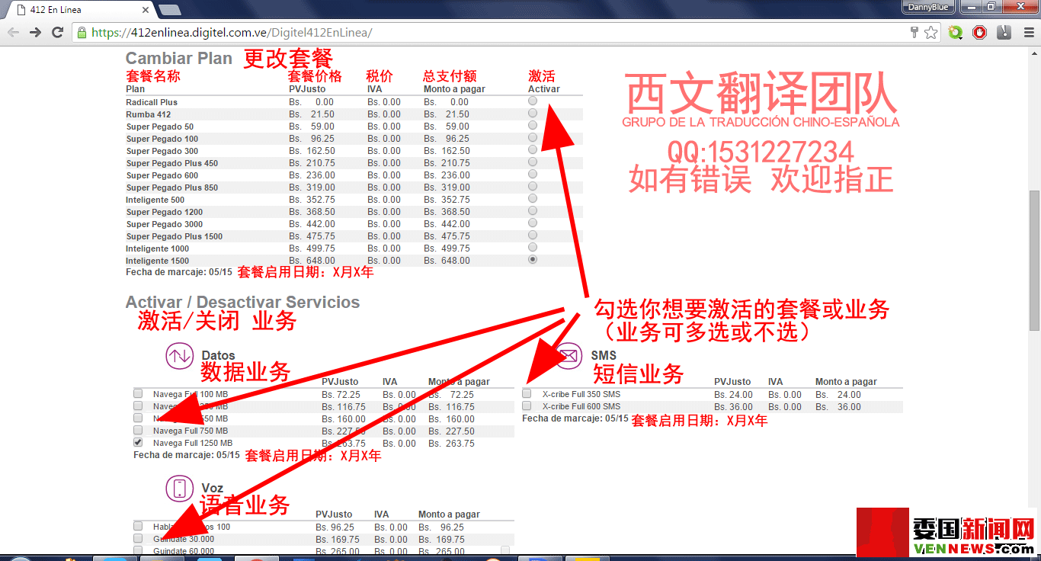Open the DannyBlue profile button
Screen dimensions: 1041x561
pos(928,7)
